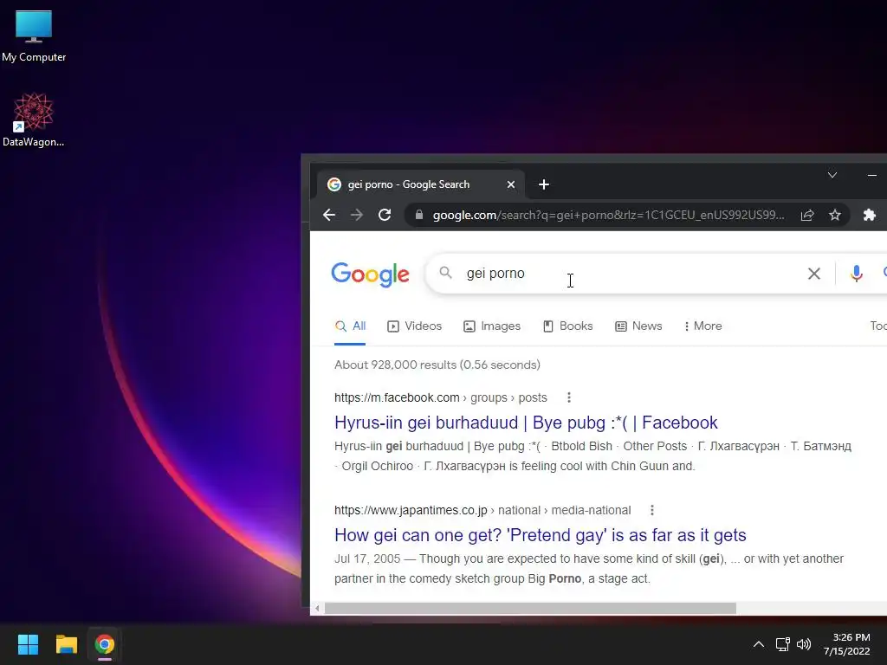The height and width of the screenshot is (665, 887).
Task: Close the Google Search tab
Action: (x=511, y=184)
